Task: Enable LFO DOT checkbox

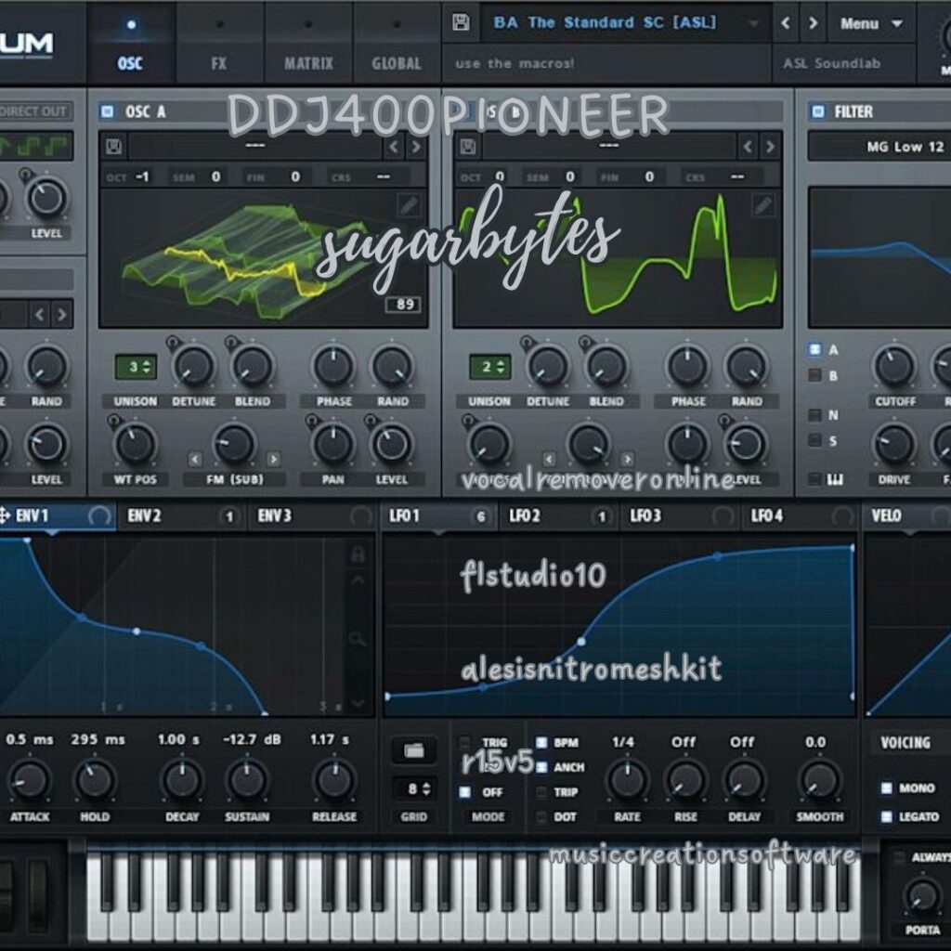Action: (541, 817)
